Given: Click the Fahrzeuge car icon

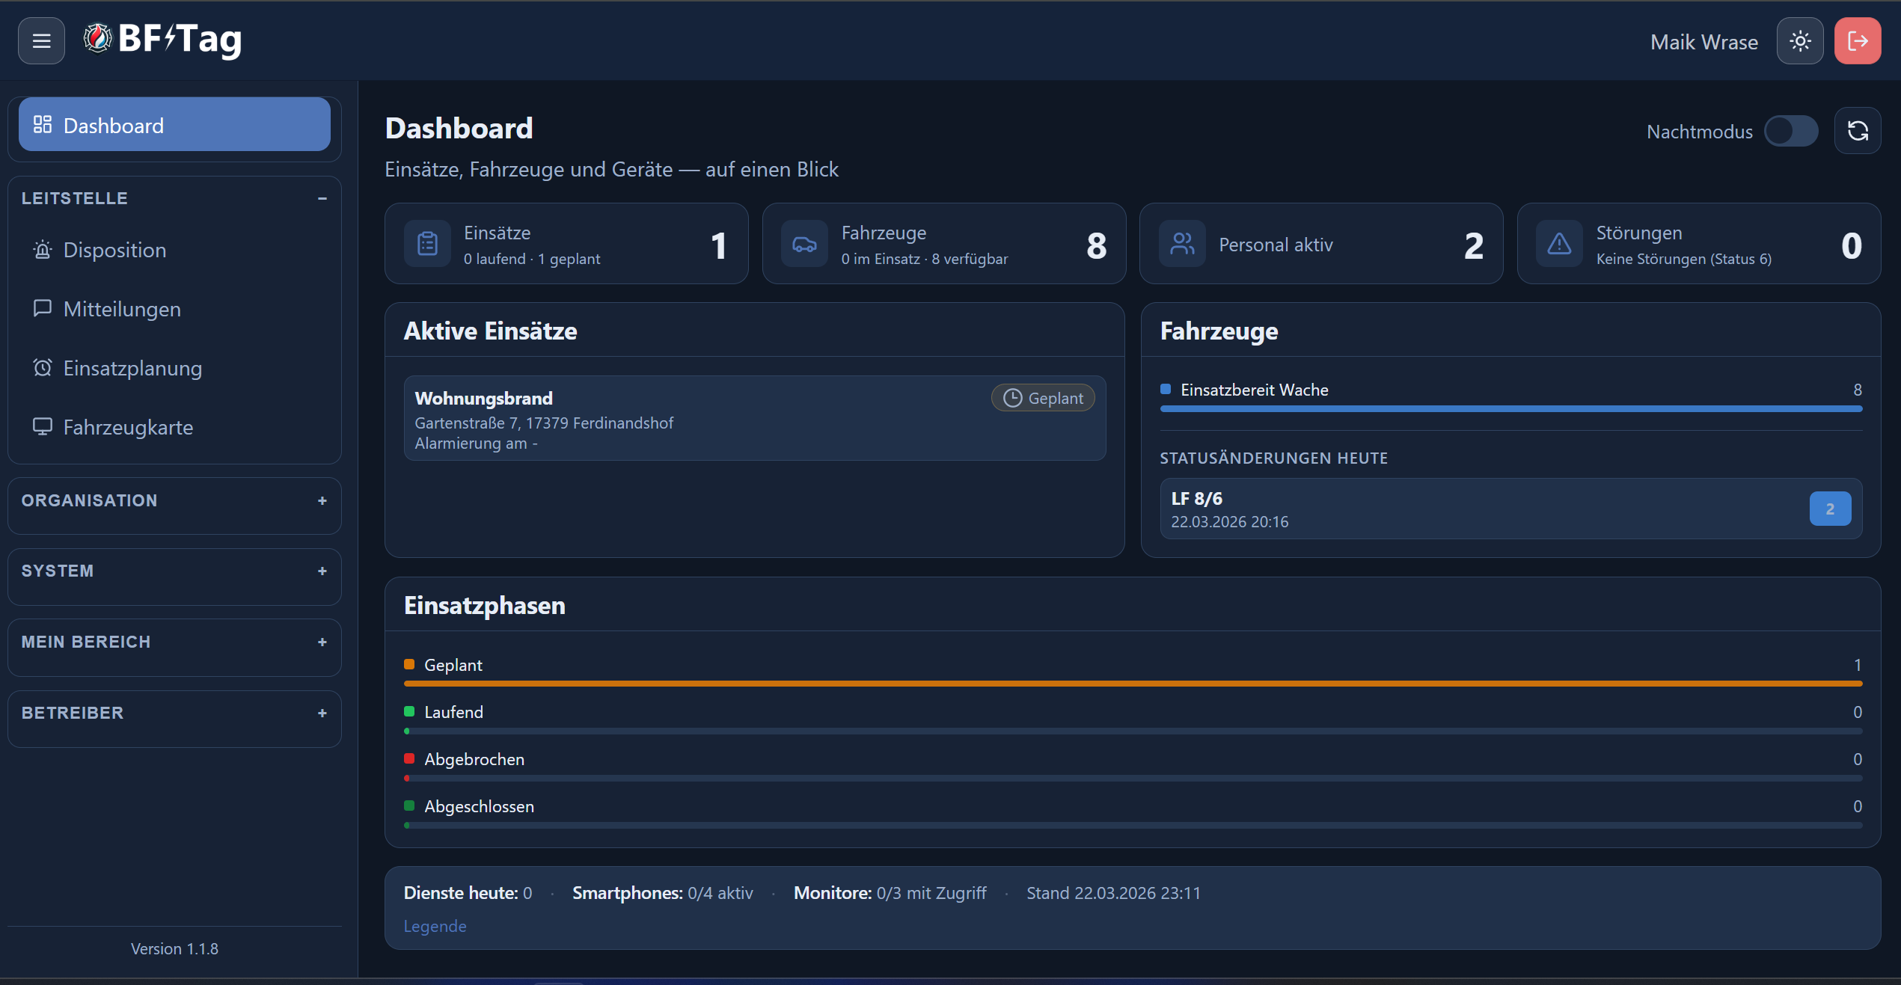Looking at the screenshot, I should pyautogui.click(x=804, y=244).
